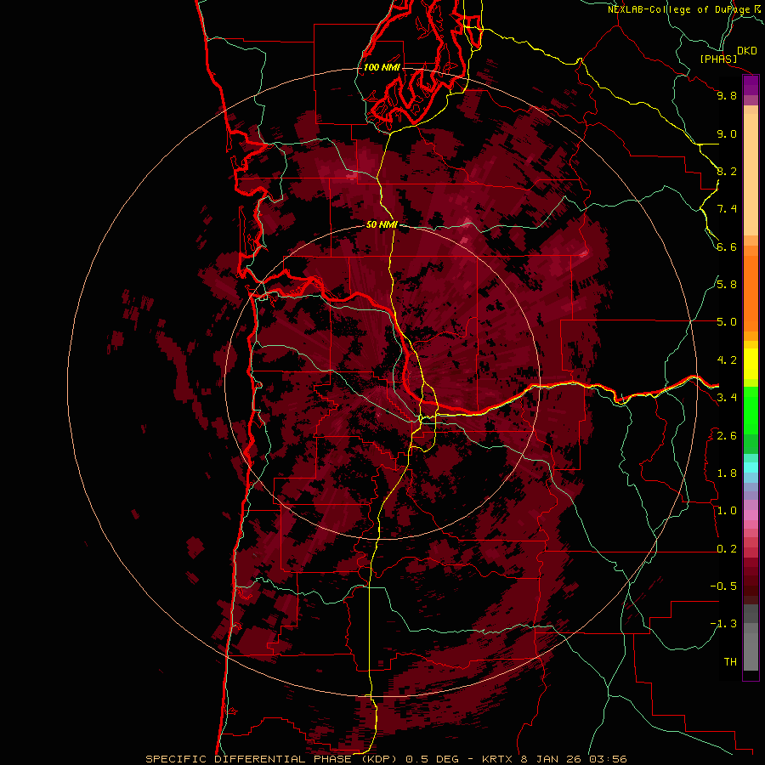Click the cyan segment of color scale

751,467
